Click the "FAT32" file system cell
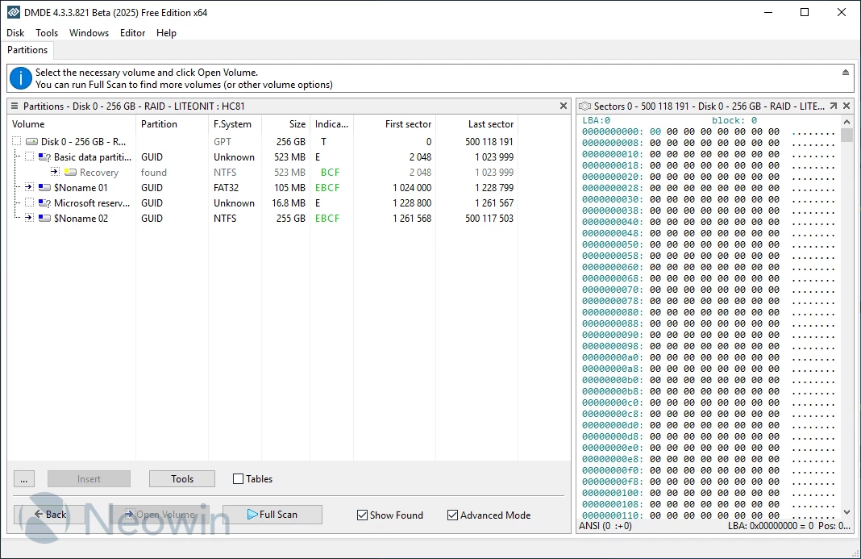The height and width of the screenshot is (559, 861). [x=227, y=188]
